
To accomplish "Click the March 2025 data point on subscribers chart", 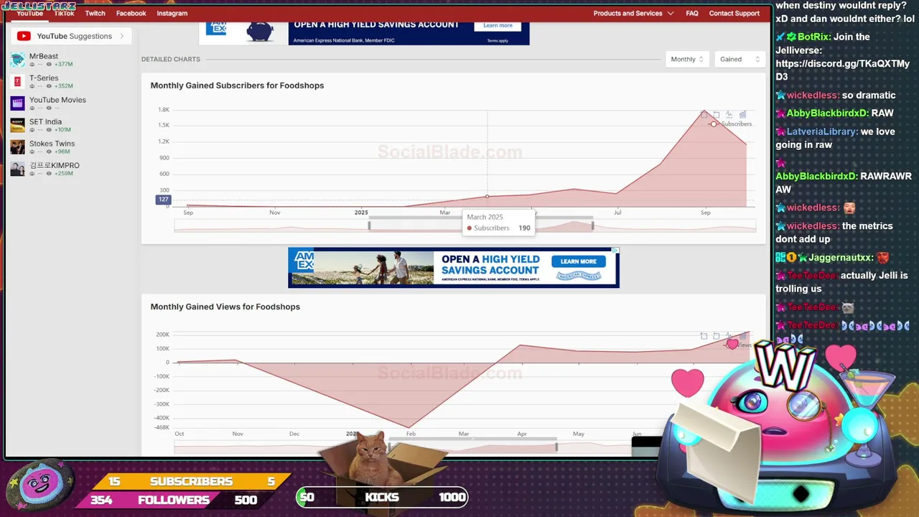I will (x=488, y=196).
